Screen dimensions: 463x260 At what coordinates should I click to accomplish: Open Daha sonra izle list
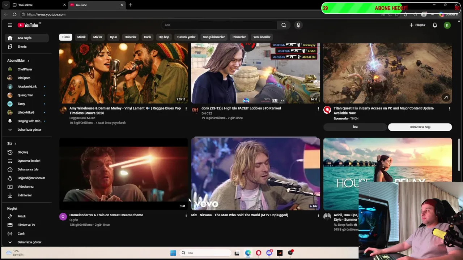27,169
